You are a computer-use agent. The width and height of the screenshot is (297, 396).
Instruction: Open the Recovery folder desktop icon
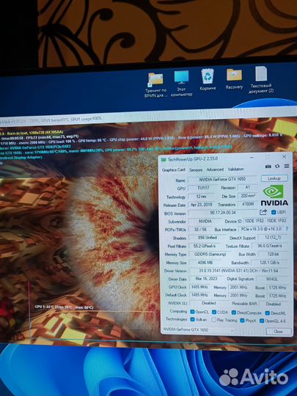[234, 79]
